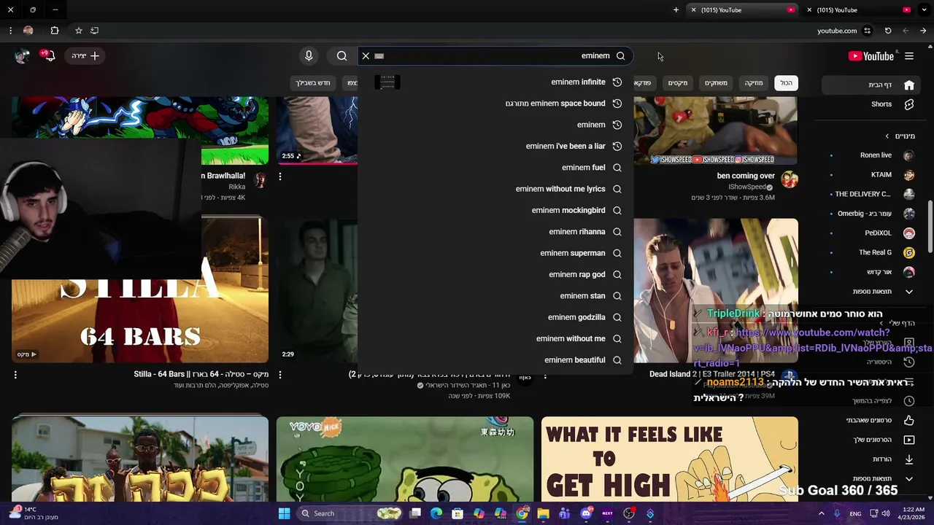Open the account avatar menu

point(23,56)
